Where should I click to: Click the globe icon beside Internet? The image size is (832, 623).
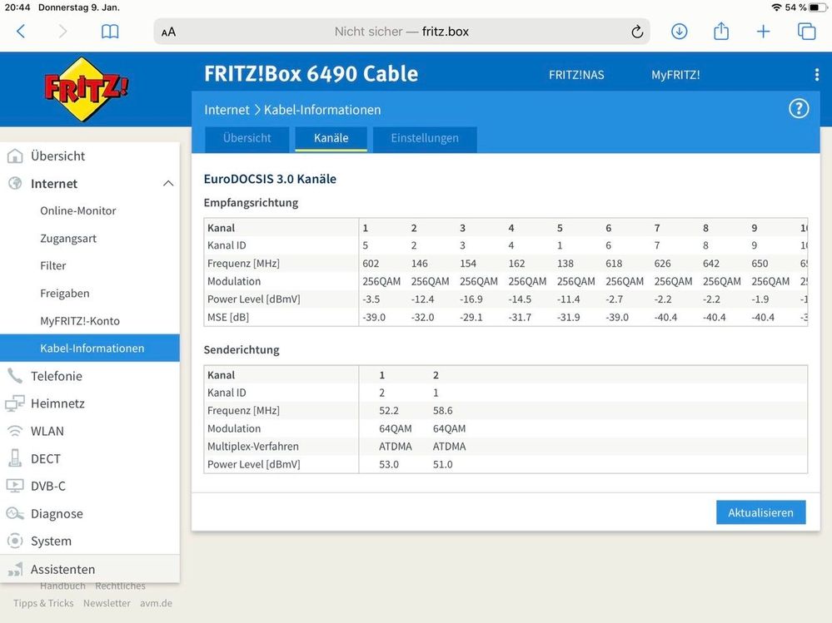(15, 183)
